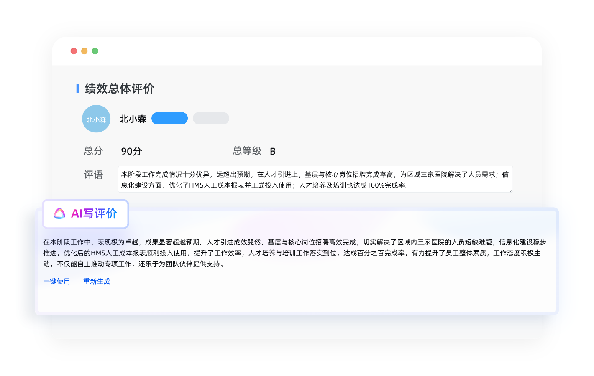
Task: Regenerate the evaluation with 重新生成
Action: tap(97, 281)
